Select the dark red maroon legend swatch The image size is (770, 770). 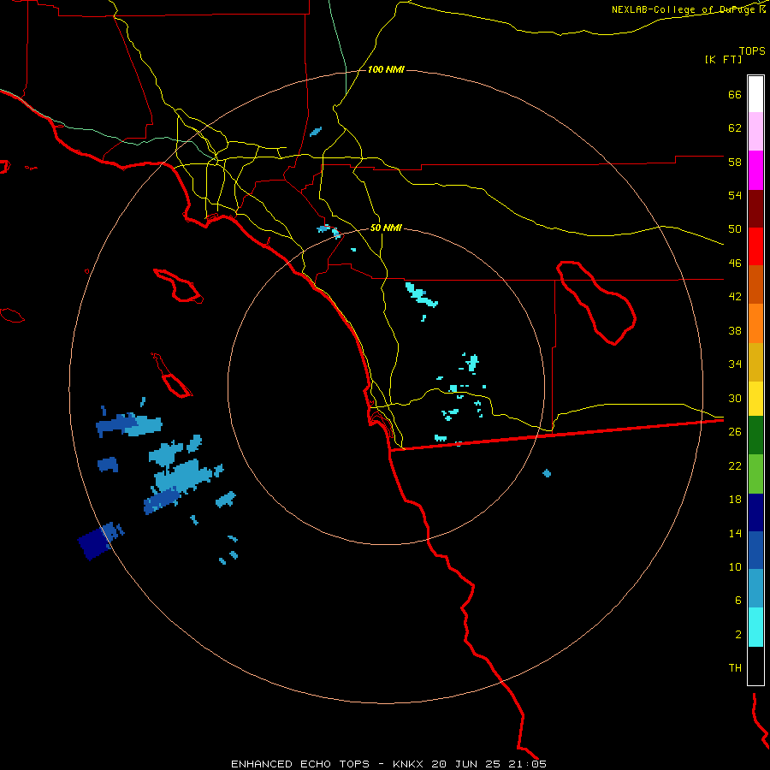pyautogui.click(x=755, y=209)
